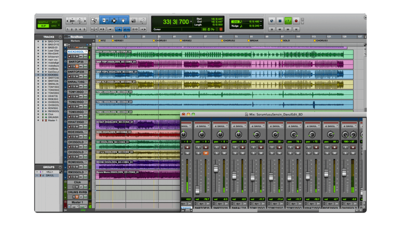Select the Trim tool in the toolbar

click(x=105, y=20)
